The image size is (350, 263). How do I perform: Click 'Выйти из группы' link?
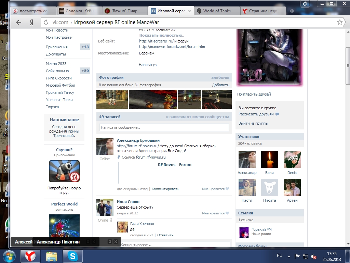coord(253,123)
